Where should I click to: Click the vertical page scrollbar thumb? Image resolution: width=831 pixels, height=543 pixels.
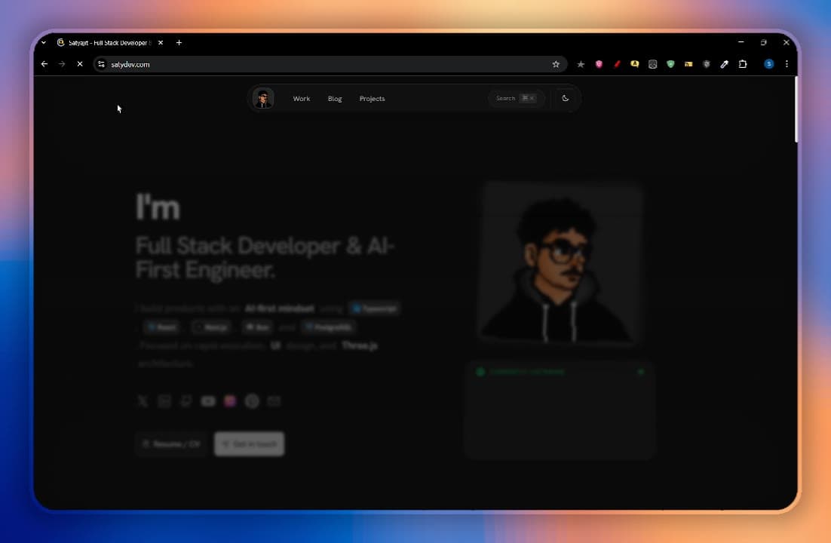pyautogui.click(x=796, y=109)
